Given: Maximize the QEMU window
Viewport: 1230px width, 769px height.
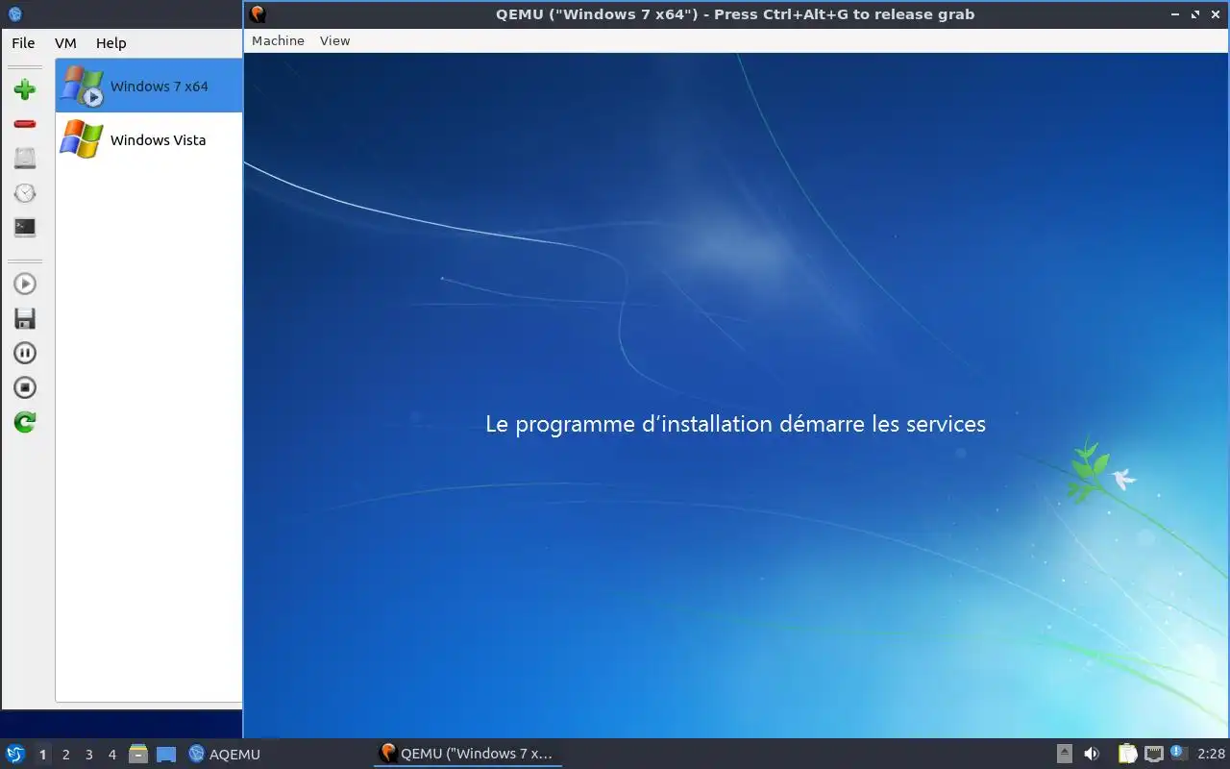Looking at the screenshot, I should [1195, 14].
